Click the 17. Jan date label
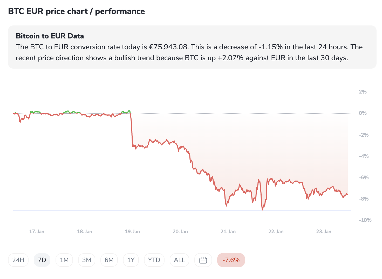 37,231
